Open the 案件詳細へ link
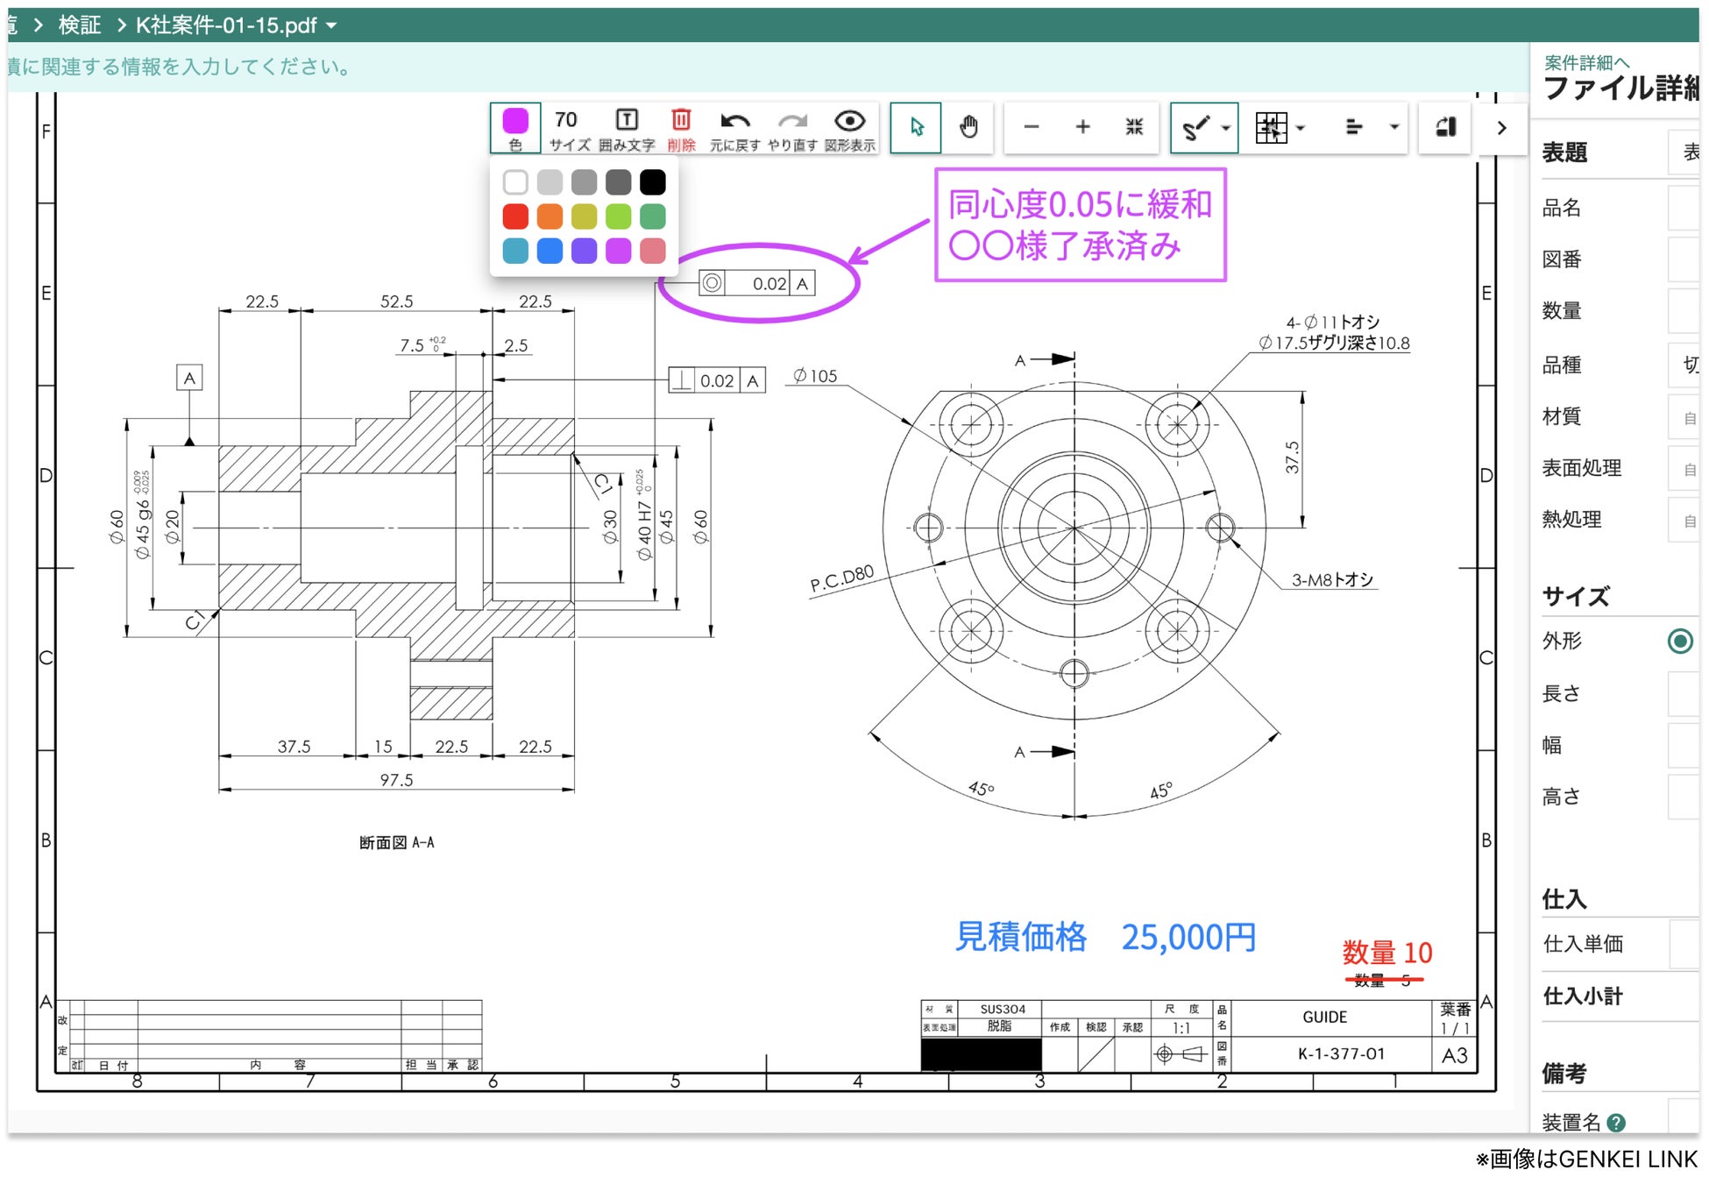Image resolution: width=1709 pixels, height=1177 pixels. 1585,62
